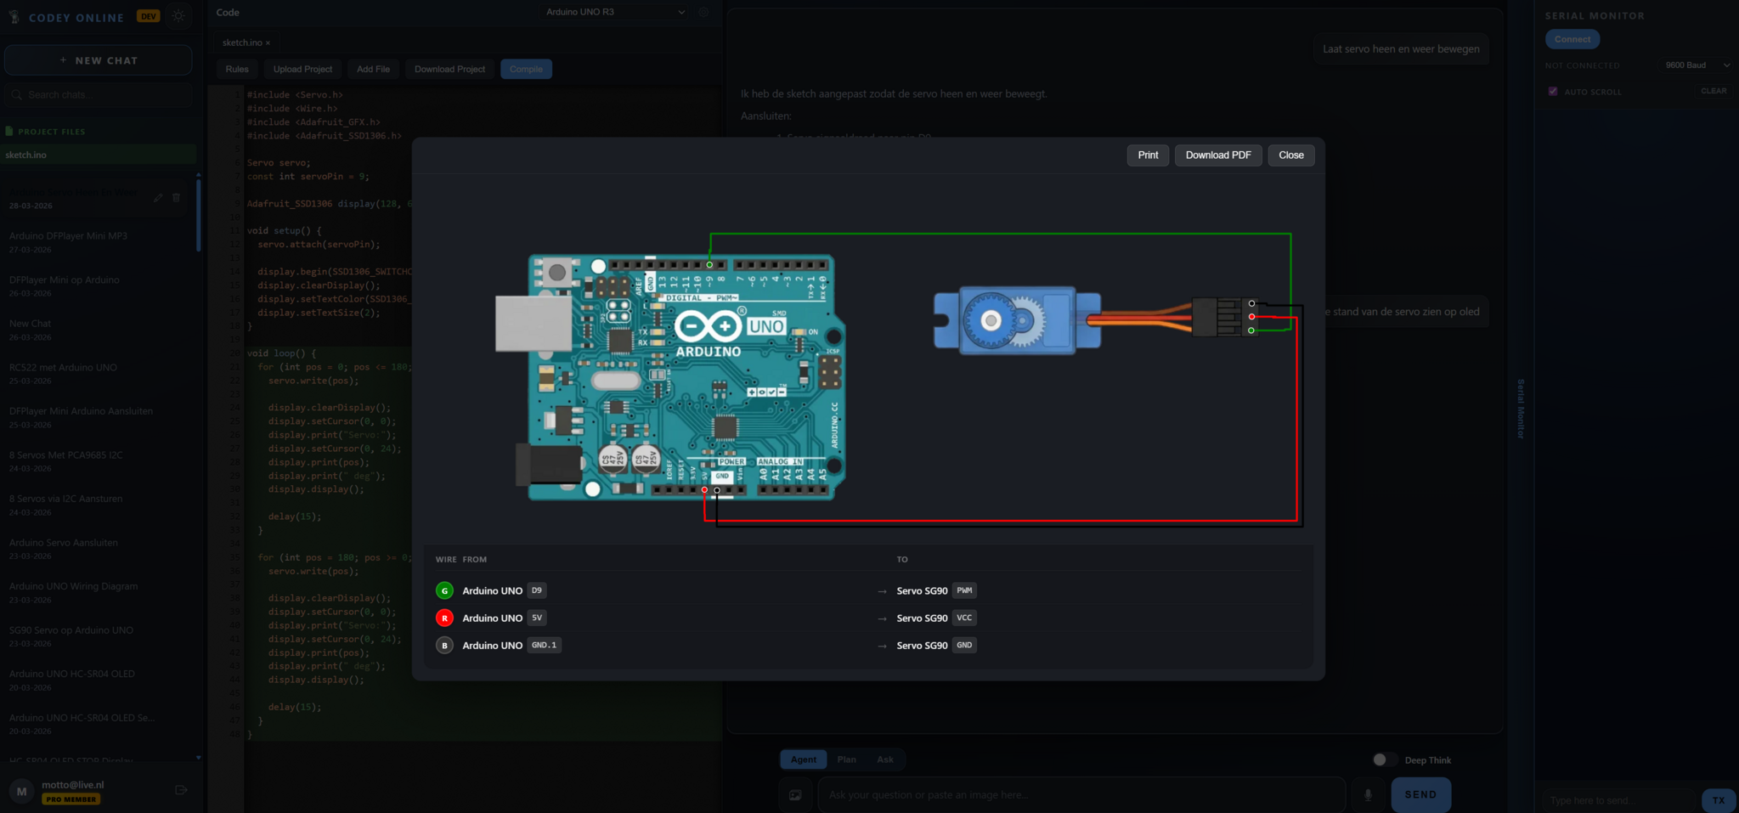Click the logout icon next to motto@live.nl
Image resolution: width=1739 pixels, height=813 pixels.
[x=181, y=790]
